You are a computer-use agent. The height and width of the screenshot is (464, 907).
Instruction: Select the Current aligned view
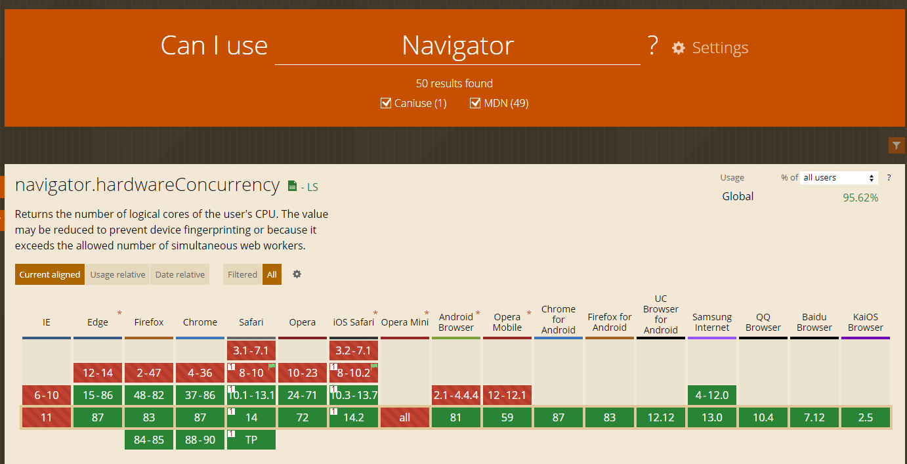pos(50,274)
